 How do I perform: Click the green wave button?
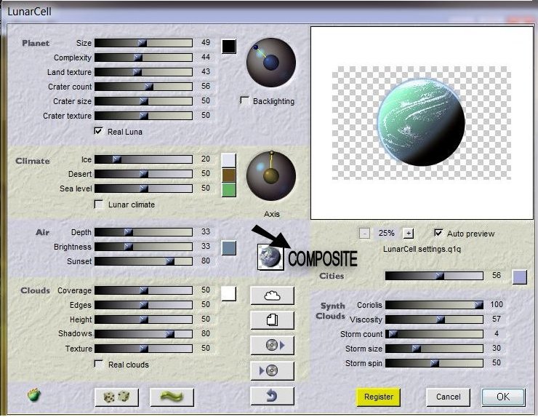(x=172, y=397)
